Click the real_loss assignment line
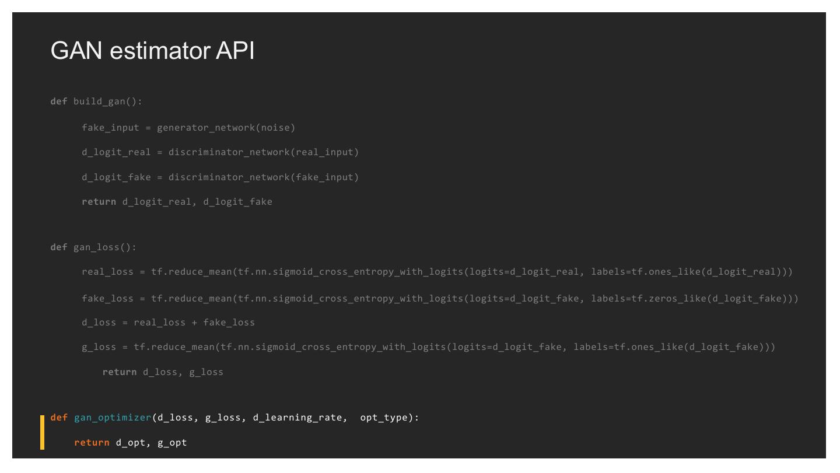This screenshot has width=840, height=473. [x=436, y=272]
